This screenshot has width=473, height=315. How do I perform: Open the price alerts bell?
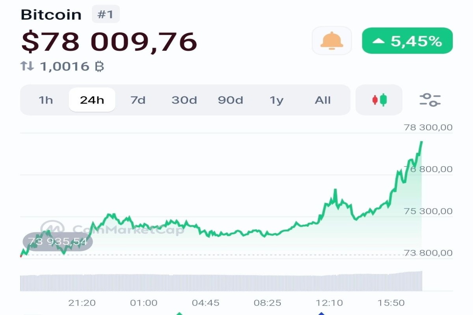(x=331, y=41)
